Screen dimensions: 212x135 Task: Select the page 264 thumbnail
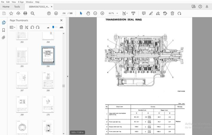coord(48,36)
